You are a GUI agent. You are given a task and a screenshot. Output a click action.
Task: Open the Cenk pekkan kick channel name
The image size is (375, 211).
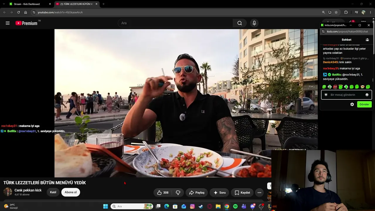tap(28, 190)
